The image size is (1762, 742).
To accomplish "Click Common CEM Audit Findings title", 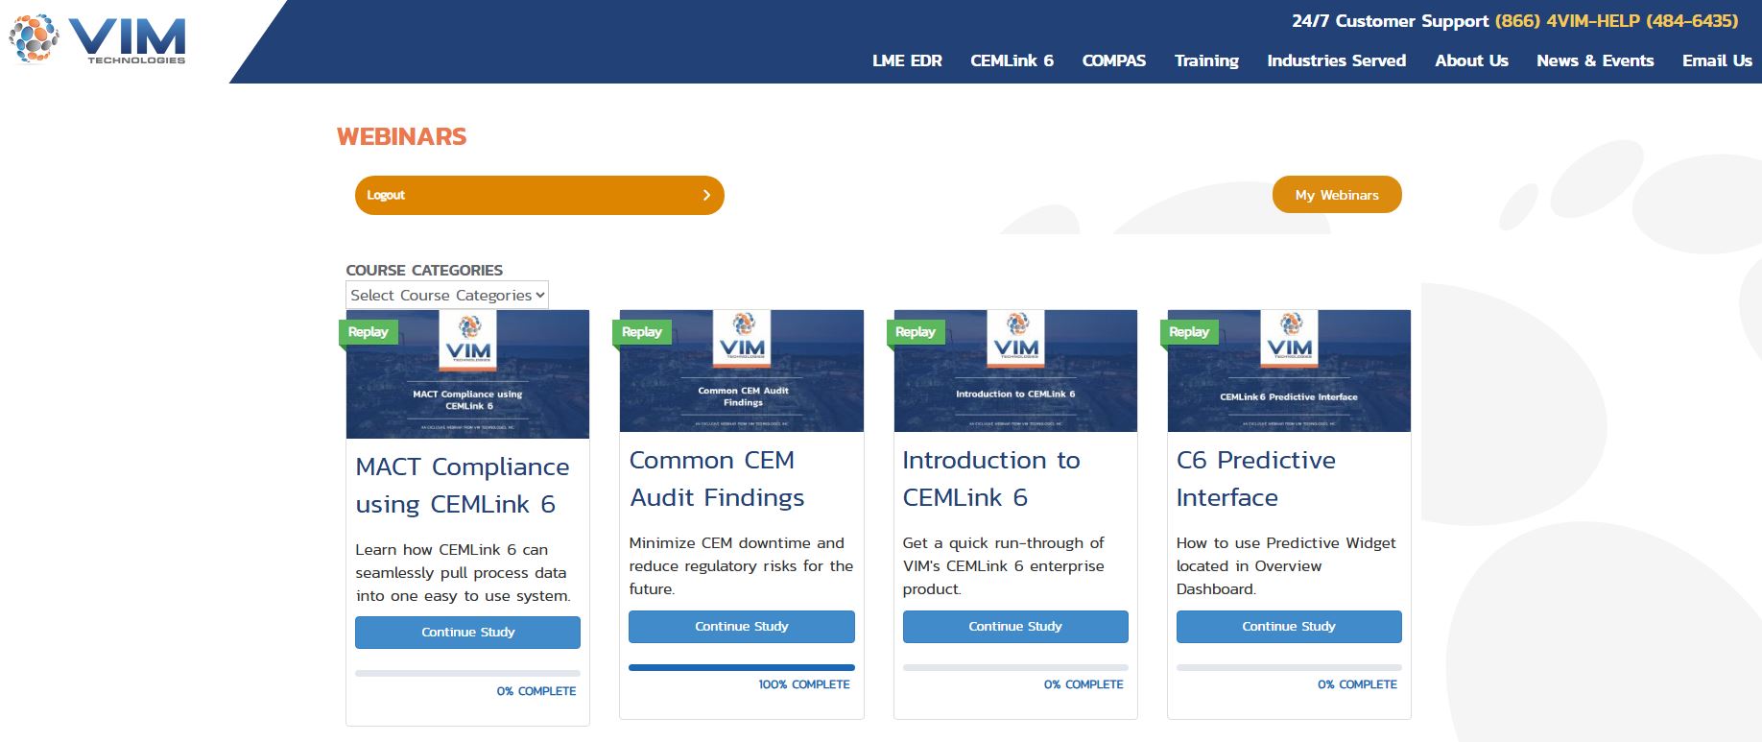I will [x=717, y=479].
